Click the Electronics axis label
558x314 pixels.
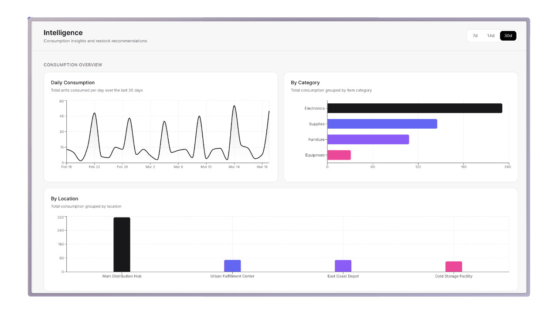[314, 108]
